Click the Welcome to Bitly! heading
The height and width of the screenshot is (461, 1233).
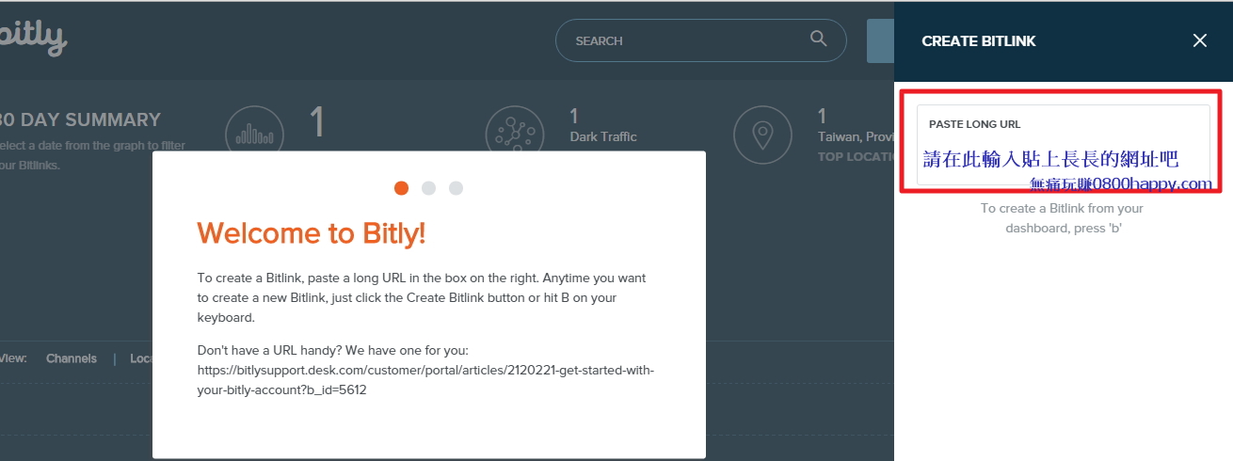312,233
